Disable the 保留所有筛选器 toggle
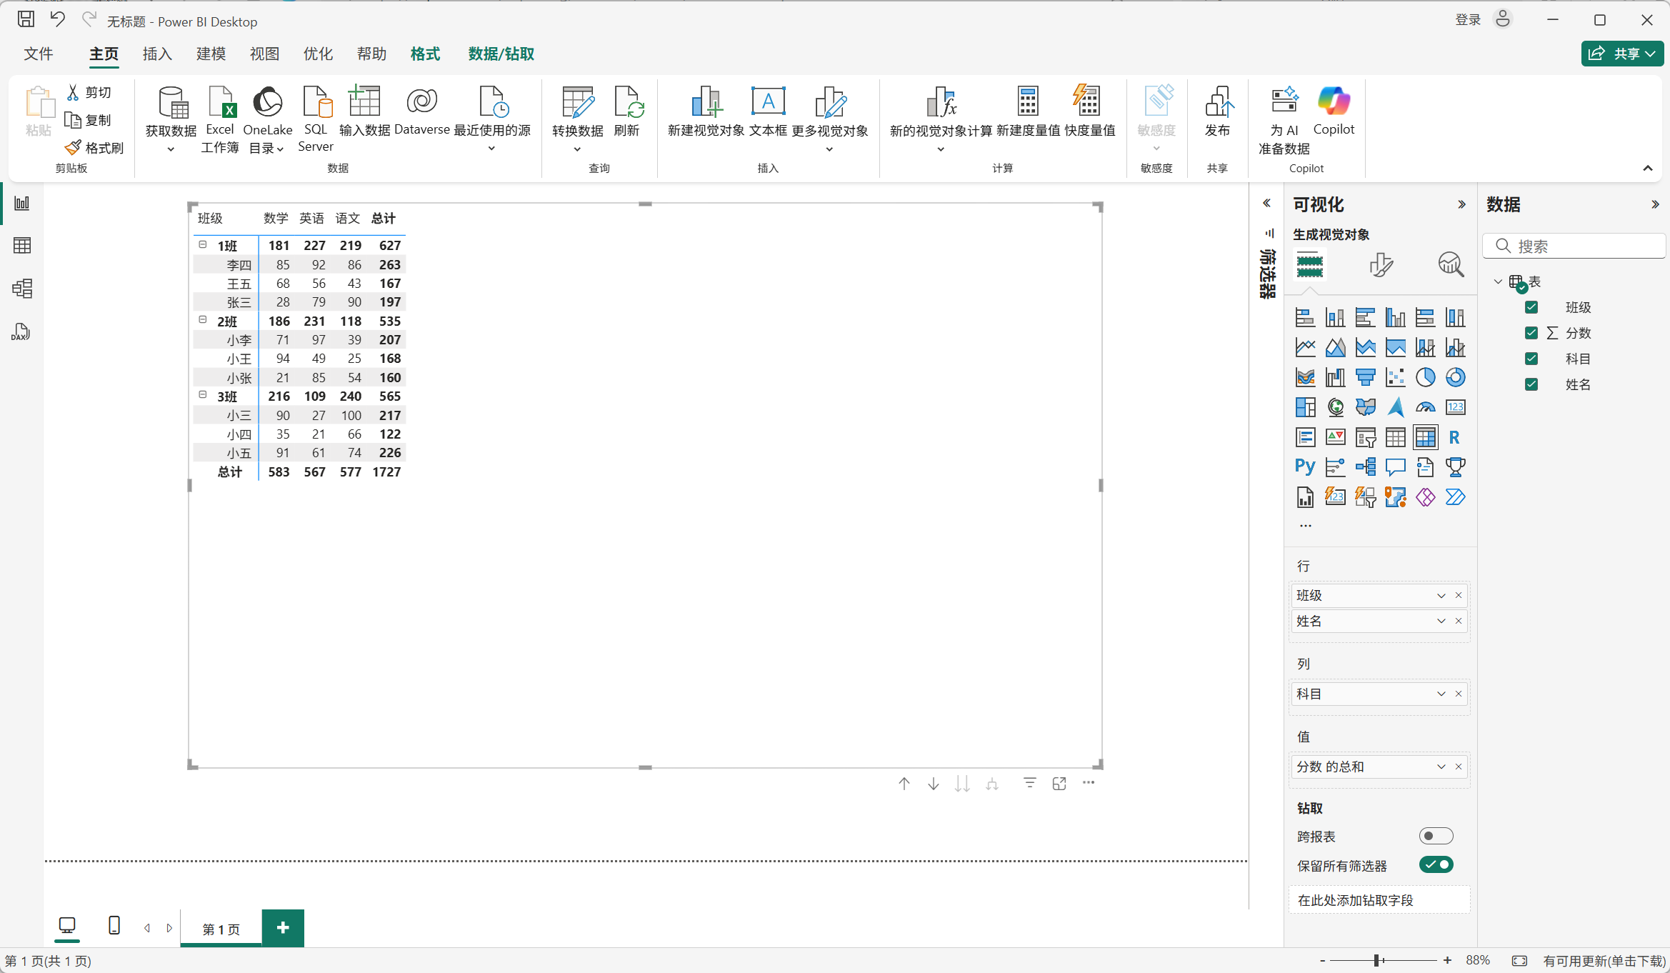Viewport: 1670px width, 973px height. click(x=1436, y=864)
